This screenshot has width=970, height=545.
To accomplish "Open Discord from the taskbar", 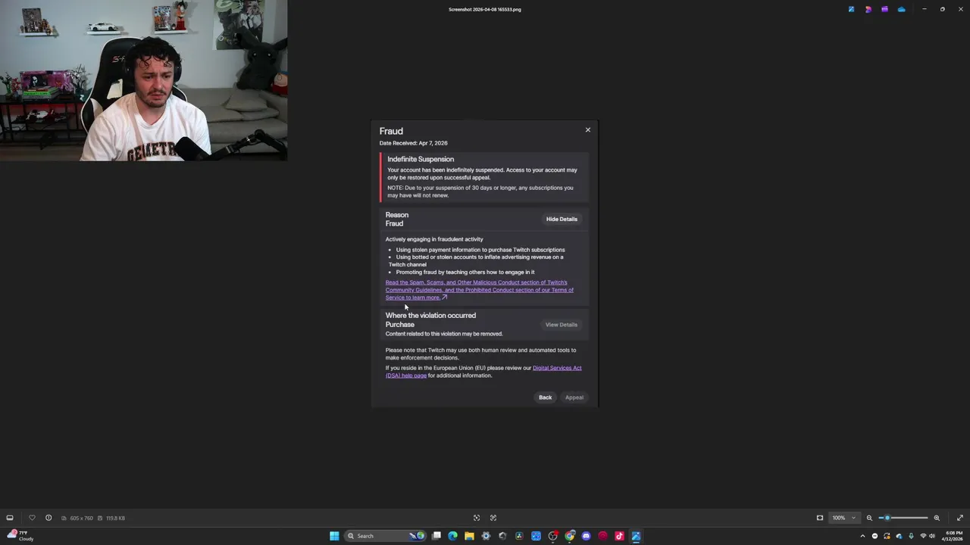I will coord(587,536).
